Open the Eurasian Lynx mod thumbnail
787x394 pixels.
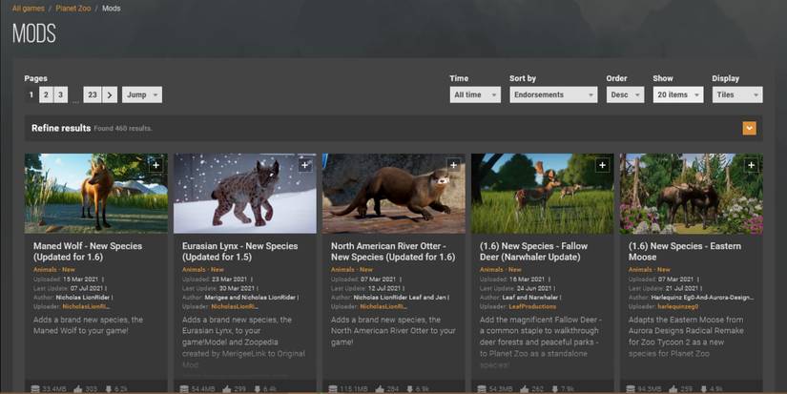tap(244, 194)
